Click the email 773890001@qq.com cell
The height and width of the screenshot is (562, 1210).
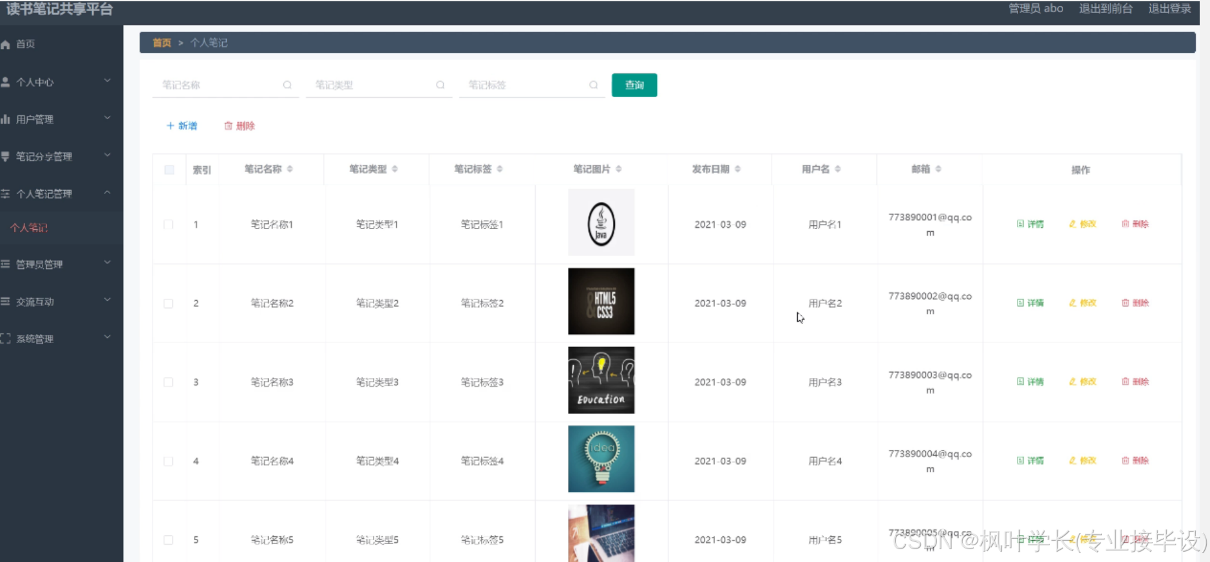coord(930,225)
